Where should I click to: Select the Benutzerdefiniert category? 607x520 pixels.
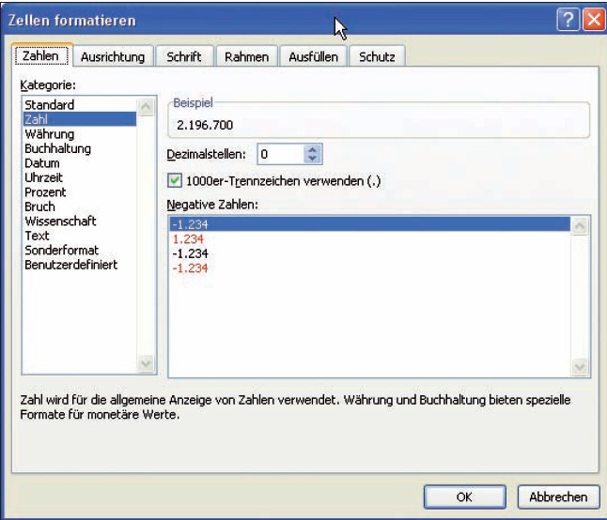tap(79, 265)
